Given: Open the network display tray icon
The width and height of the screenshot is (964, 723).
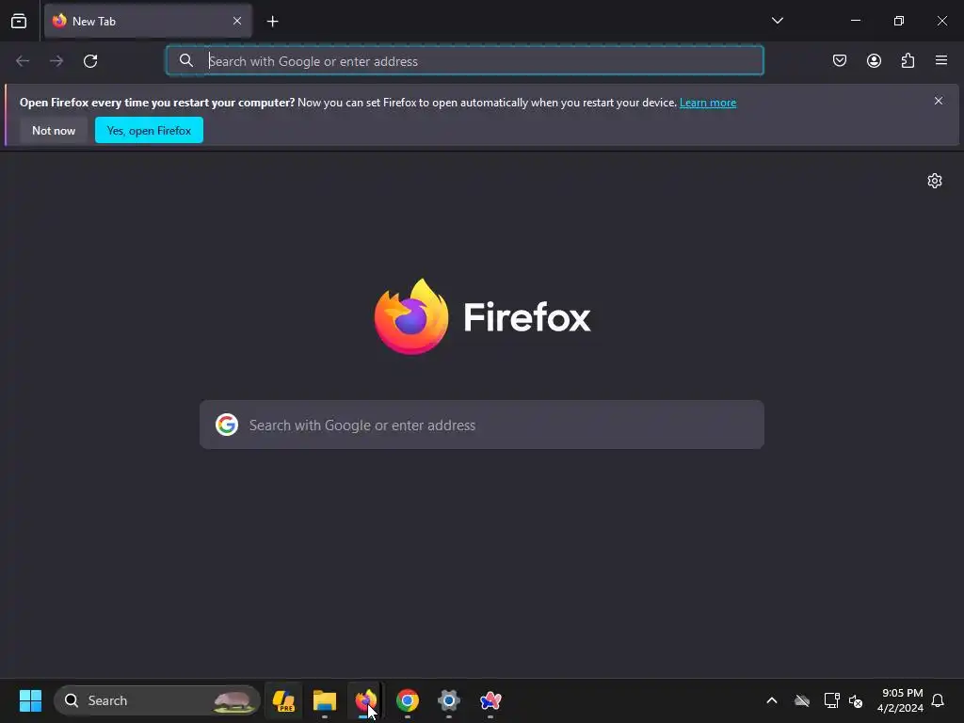Looking at the screenshot, I should [x=831, y=700].
